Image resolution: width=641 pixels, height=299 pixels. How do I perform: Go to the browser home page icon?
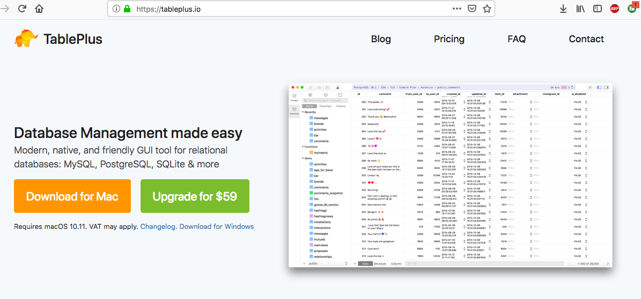pyautogui.click(x=39, y=9)
